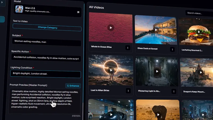Click the Flickering Light in Ab... title
The image size is (213, 120).
coord(149,91)
